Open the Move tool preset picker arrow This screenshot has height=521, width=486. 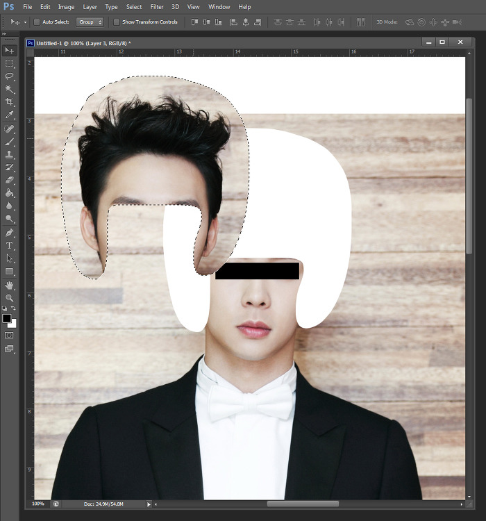(26, 22)
